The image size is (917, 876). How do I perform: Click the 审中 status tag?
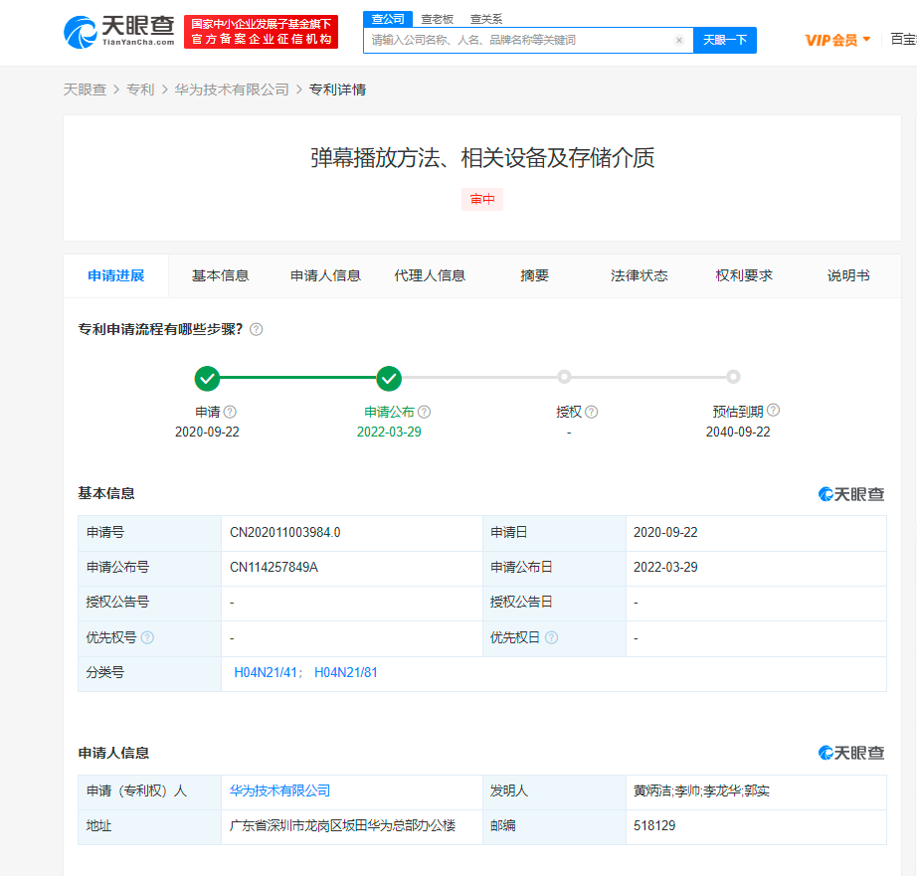482,200
